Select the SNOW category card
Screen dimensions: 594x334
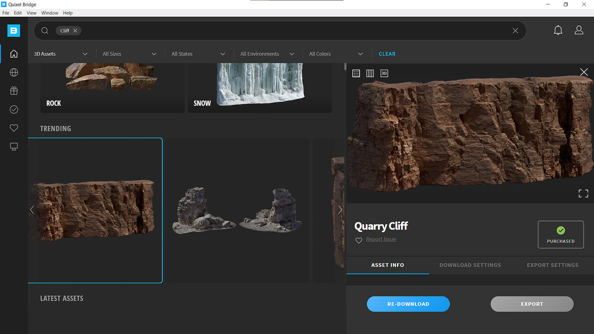click(x=260, y=87)
